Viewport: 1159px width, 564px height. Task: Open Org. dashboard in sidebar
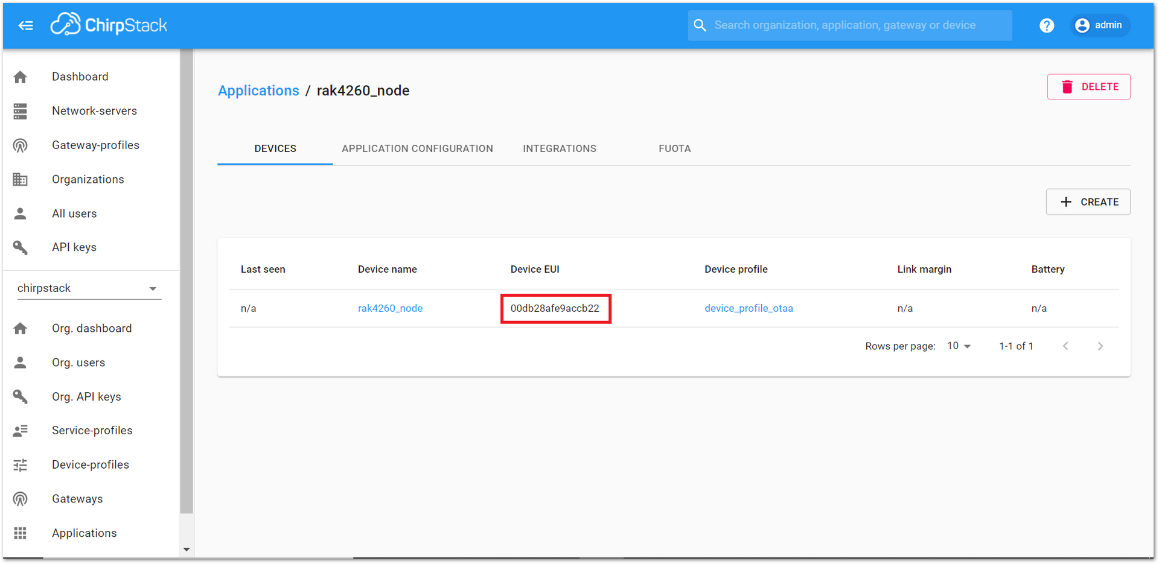(x=91, y=329)
